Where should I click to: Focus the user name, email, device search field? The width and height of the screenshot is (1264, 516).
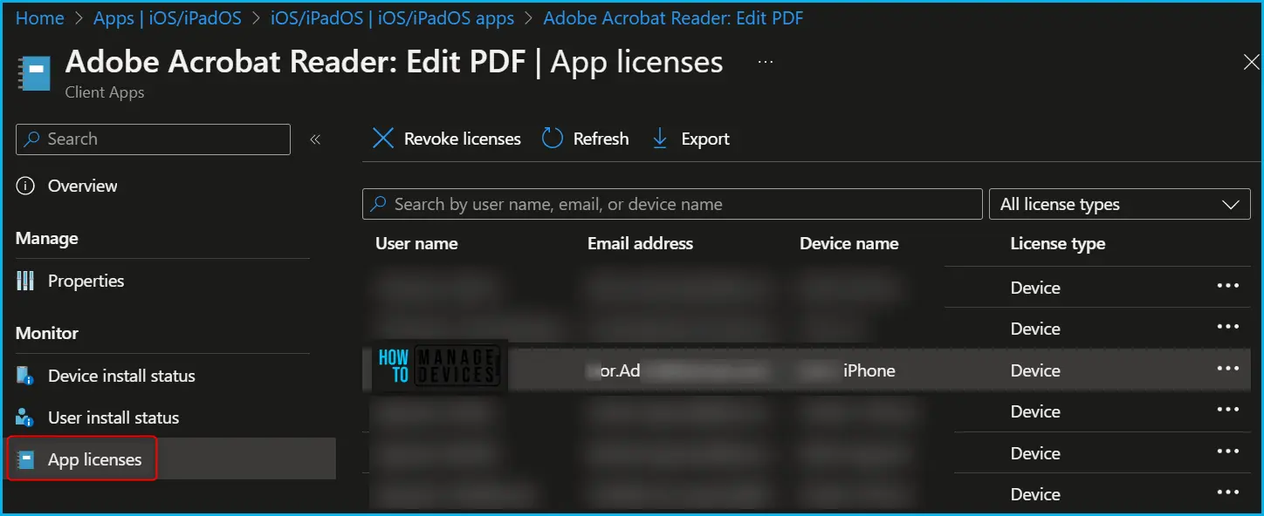[x=672, y=204]
